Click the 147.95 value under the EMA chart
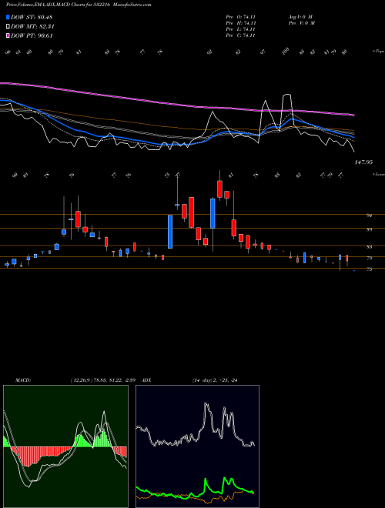 [x=363, y=162]
